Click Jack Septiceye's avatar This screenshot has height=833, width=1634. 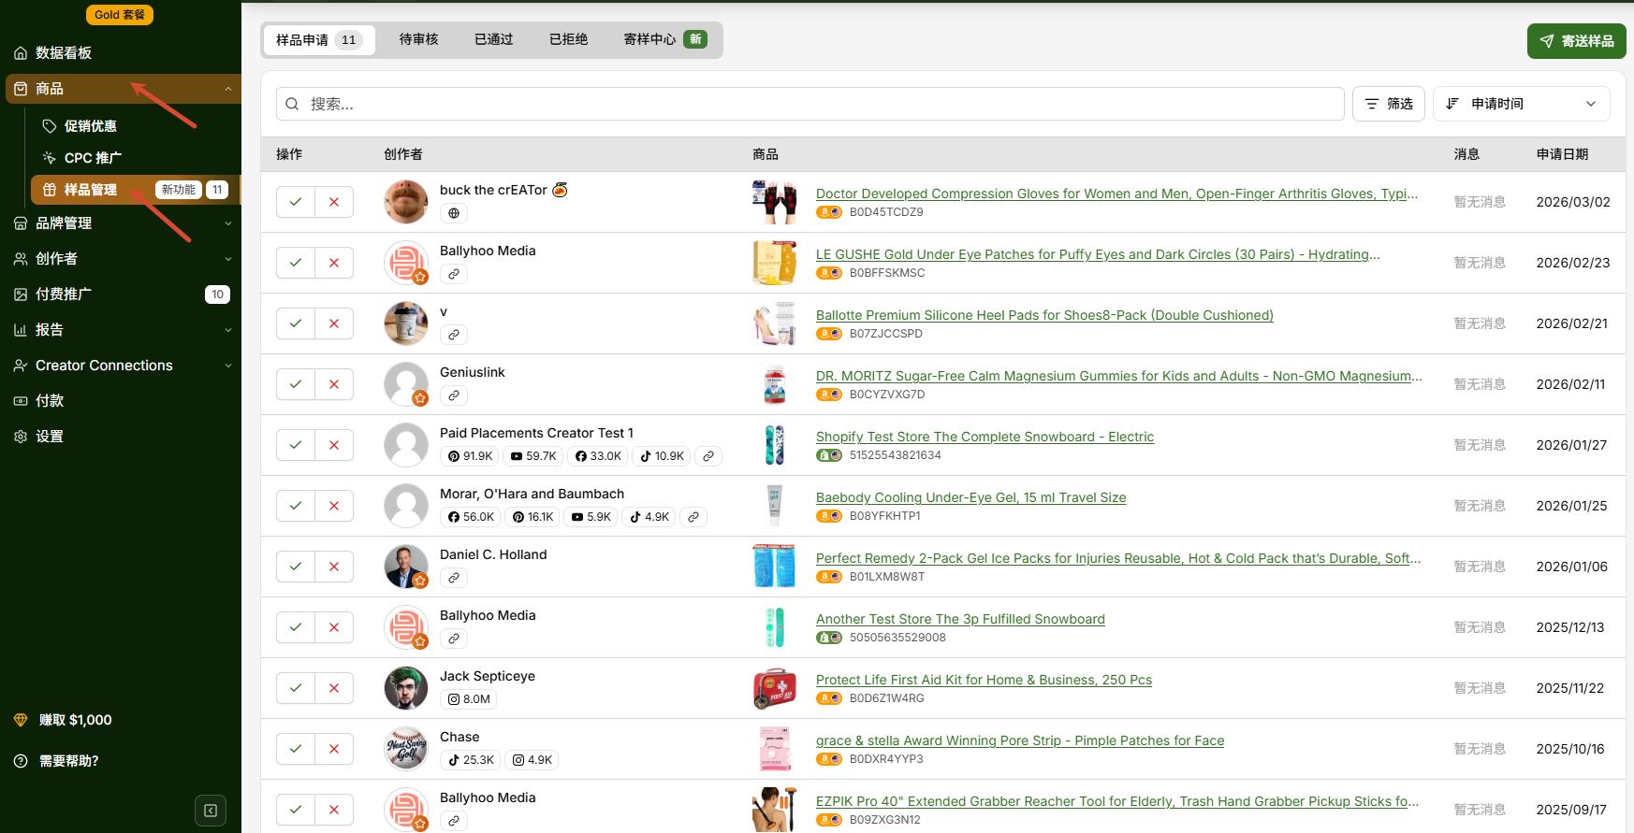point(406,688)
